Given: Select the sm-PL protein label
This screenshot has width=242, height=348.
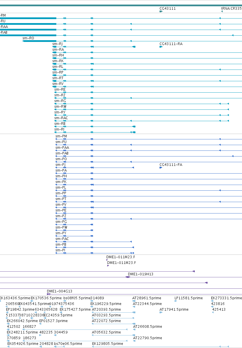Looking at the screenshot, I should pyautogui.click(x=61, y=188).
